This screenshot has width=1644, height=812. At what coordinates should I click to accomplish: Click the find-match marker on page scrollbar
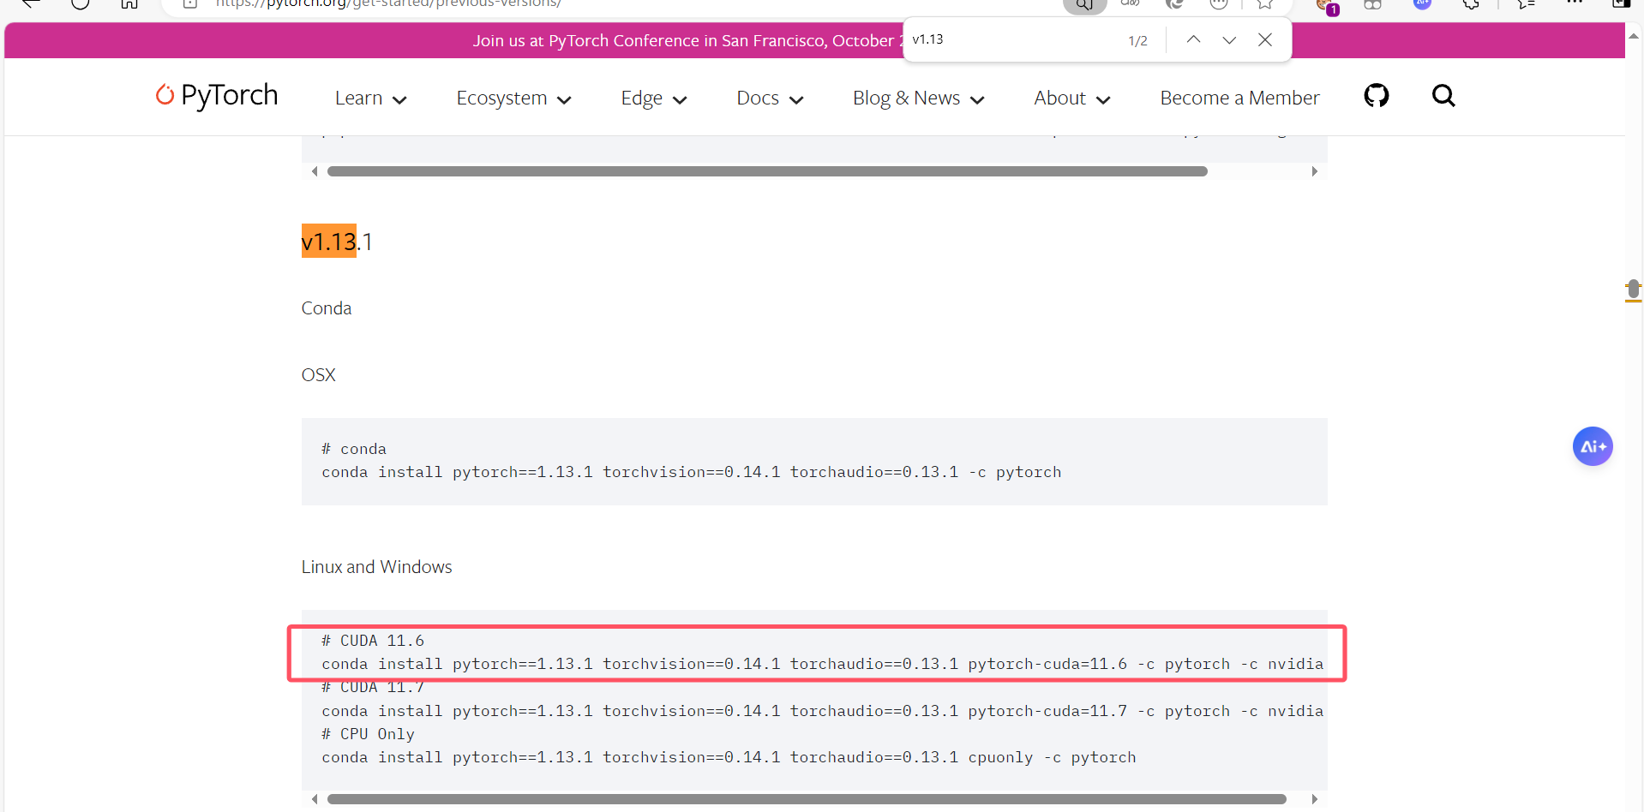pos(1634,291)
